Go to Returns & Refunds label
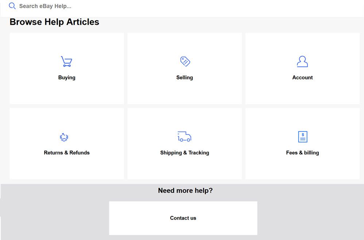 click(67, 153)
